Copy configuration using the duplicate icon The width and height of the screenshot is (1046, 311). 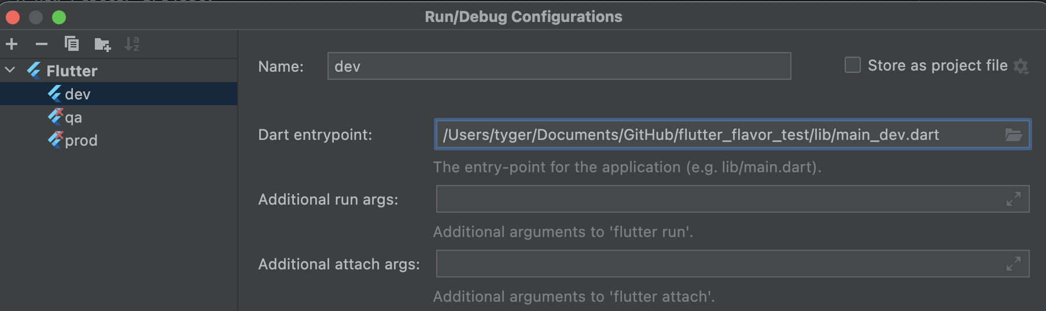72,44
